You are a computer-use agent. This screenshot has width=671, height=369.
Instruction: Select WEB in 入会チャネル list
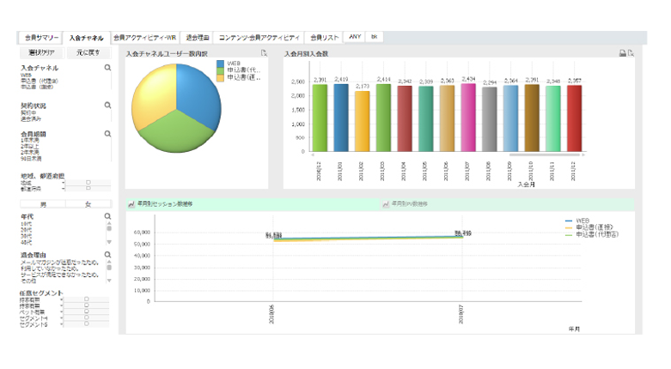coord(26,75)
